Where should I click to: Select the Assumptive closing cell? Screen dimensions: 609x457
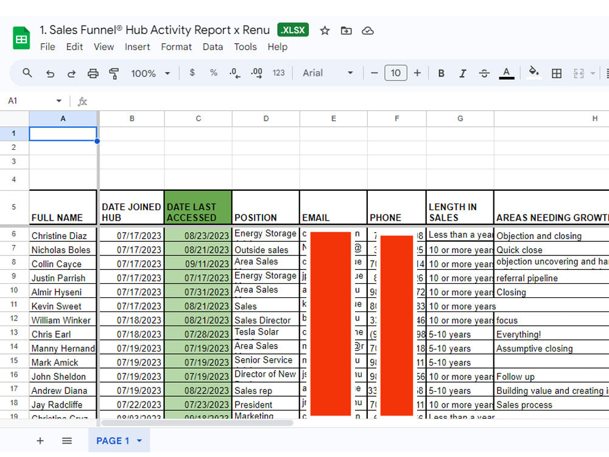[x=552, y=348]
